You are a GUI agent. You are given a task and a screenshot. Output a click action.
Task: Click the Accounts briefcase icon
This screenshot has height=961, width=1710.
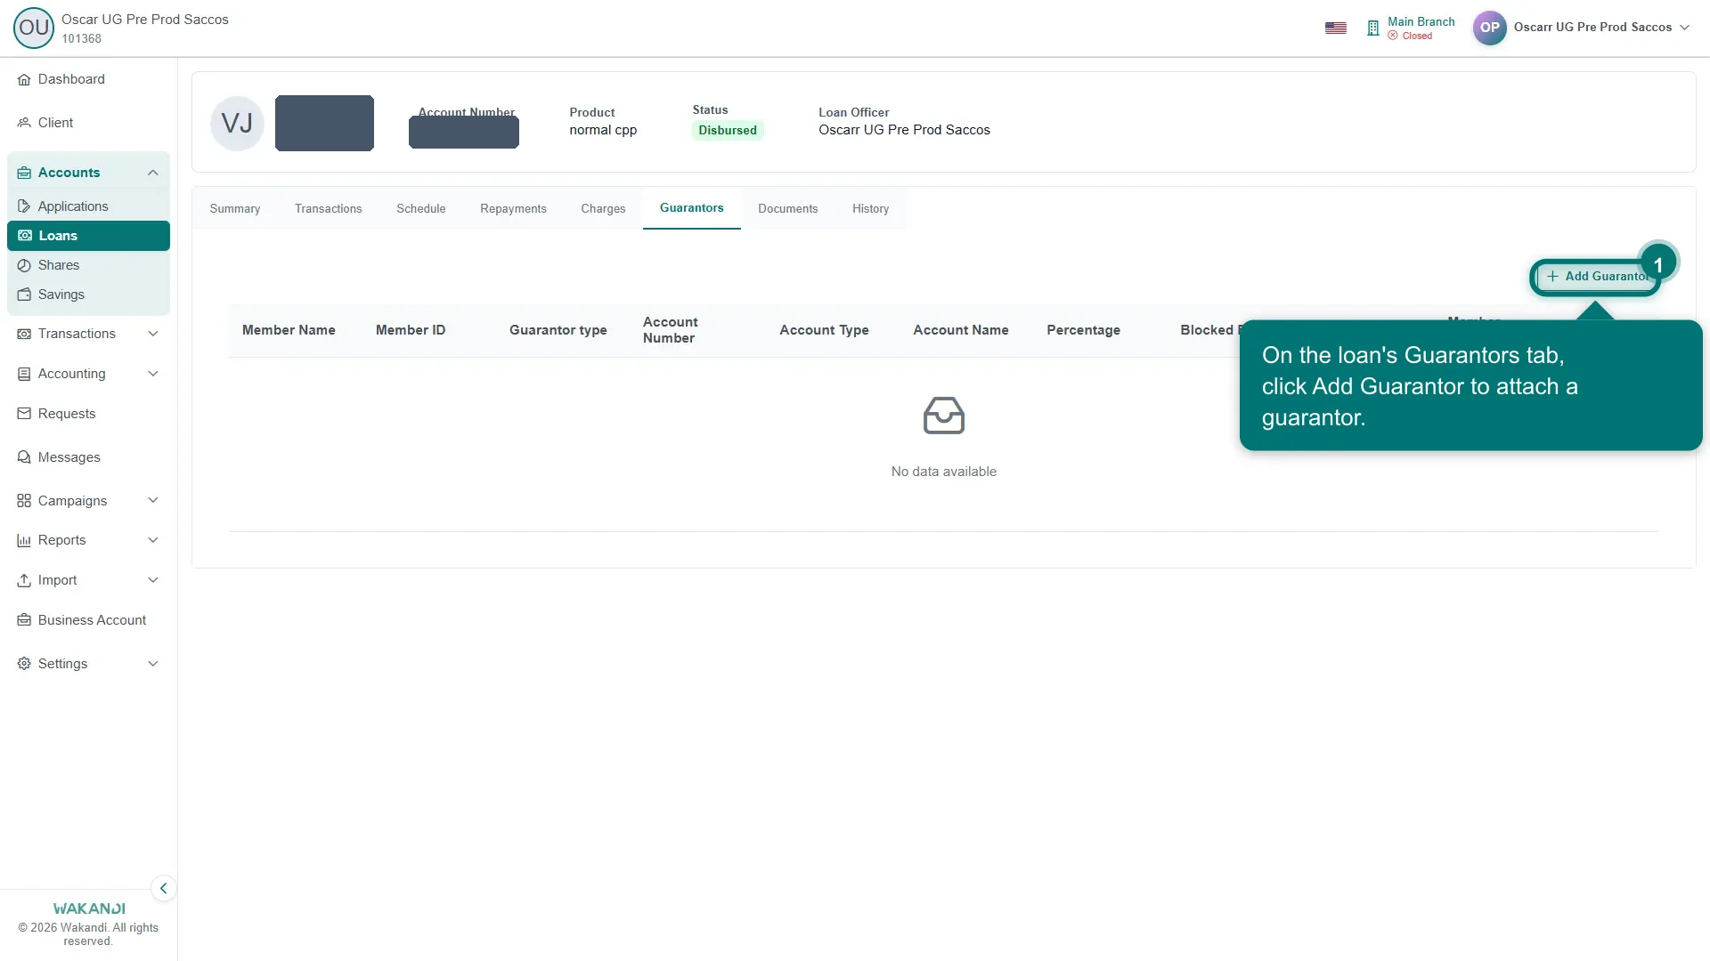click(x=24, y=173)
